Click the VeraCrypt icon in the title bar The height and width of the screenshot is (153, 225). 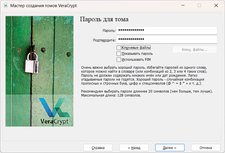pyautogui.click(x=6, y=6)
